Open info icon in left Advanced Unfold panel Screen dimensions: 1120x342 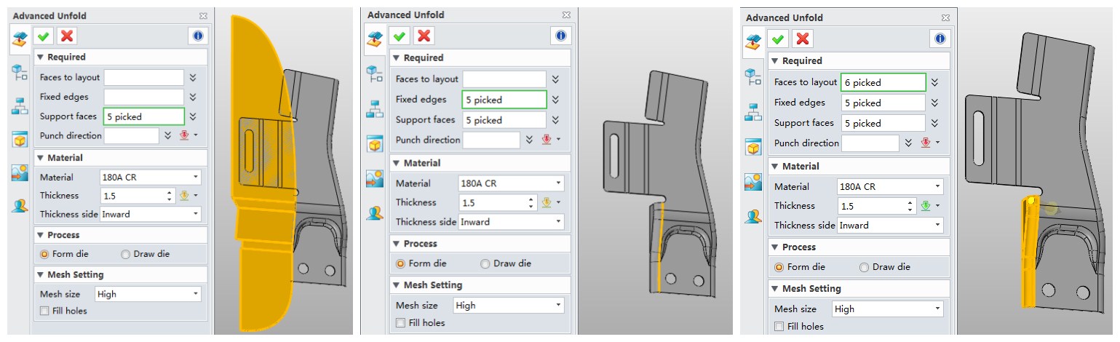pos(198,36)
